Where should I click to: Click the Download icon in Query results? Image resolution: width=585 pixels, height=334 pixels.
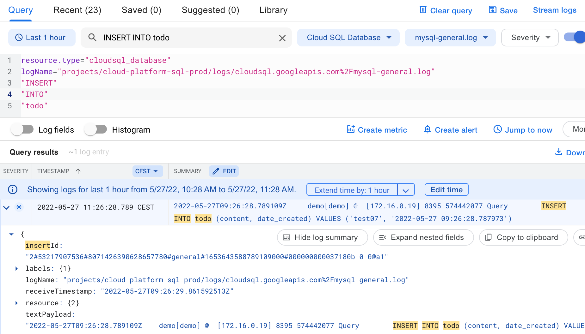click(559, 152)
